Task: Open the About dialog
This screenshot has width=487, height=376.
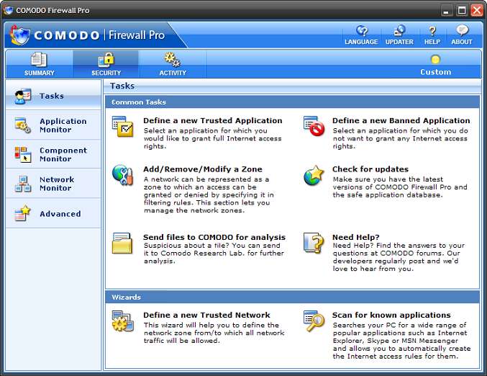Action: point(462,35)
